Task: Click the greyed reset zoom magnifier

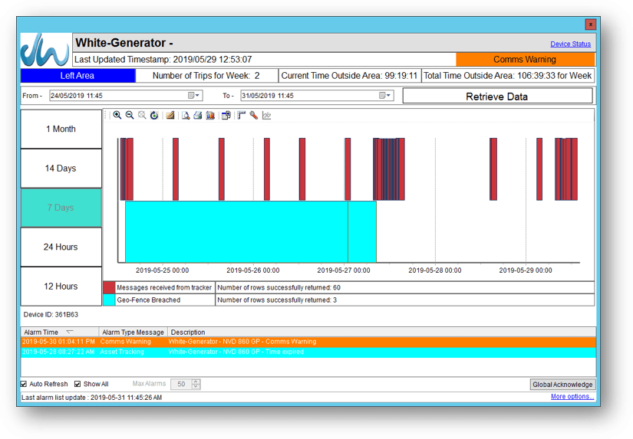Action: tap(142, 115)
